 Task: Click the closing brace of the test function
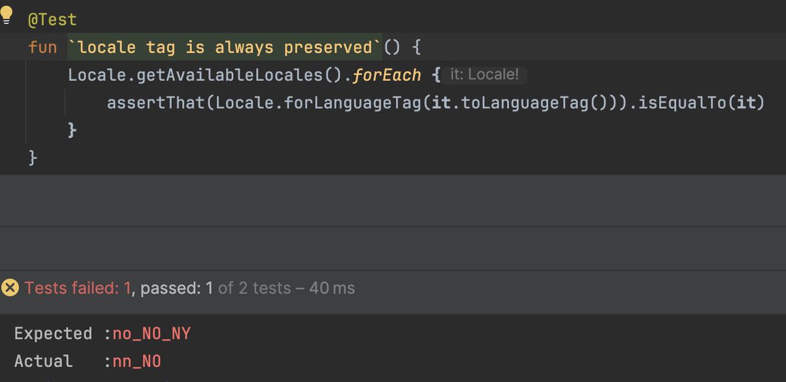coord(32,156)
